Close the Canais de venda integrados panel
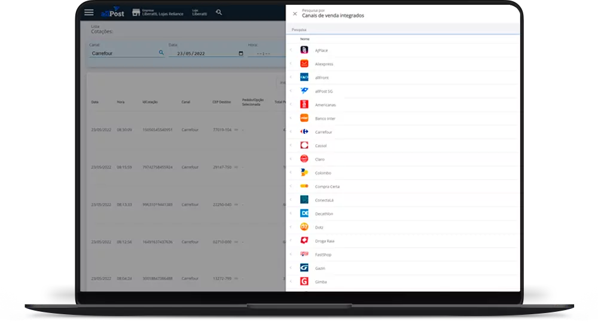598x322 pixels. click(295, 13)
